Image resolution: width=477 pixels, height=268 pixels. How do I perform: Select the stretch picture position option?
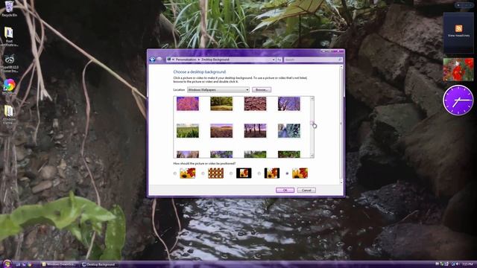click(175, 173)
